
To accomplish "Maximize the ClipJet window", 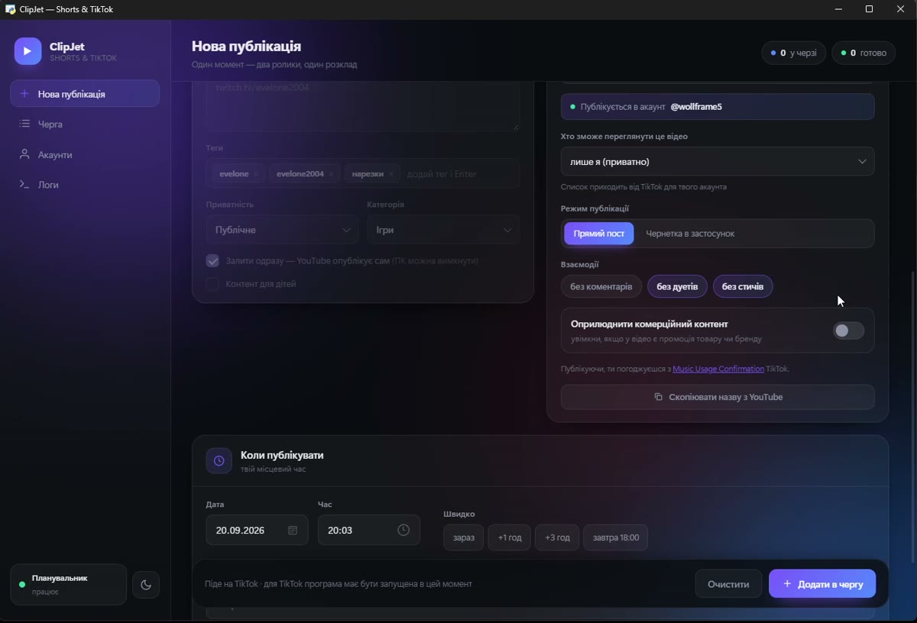I will click(869, 9).
